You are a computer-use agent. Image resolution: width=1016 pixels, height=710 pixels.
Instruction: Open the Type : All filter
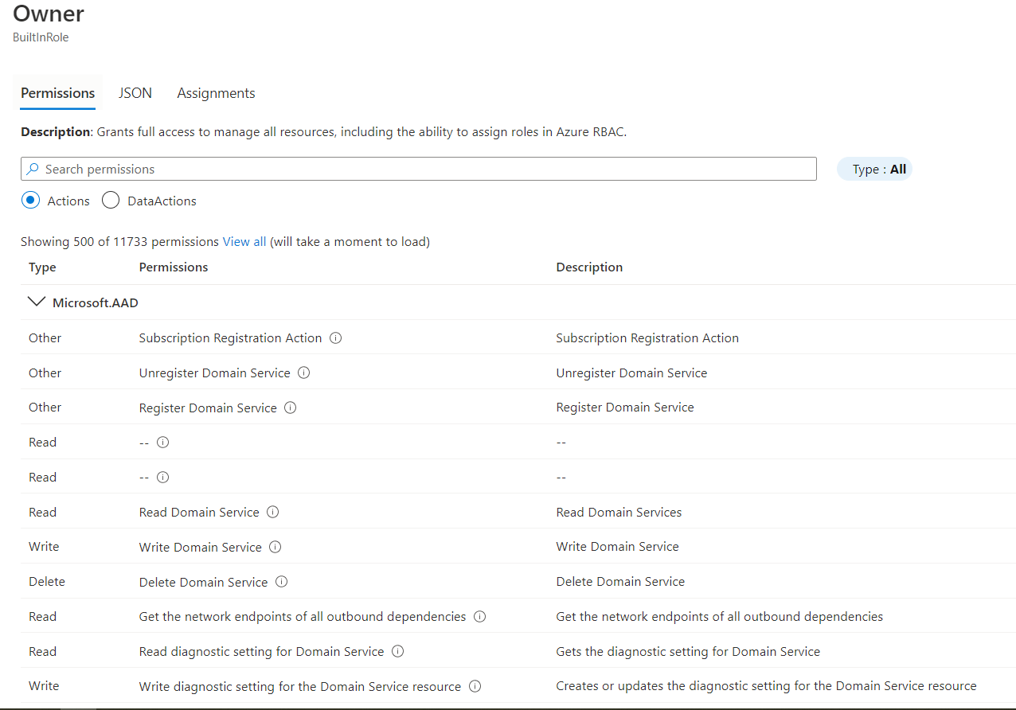pos(874,169)
